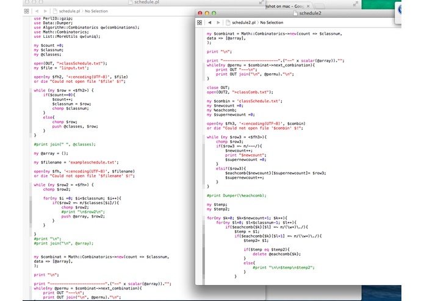Click the line 'push @classes, $row;'
Screen dimensions: 424x301
(75, 126)
